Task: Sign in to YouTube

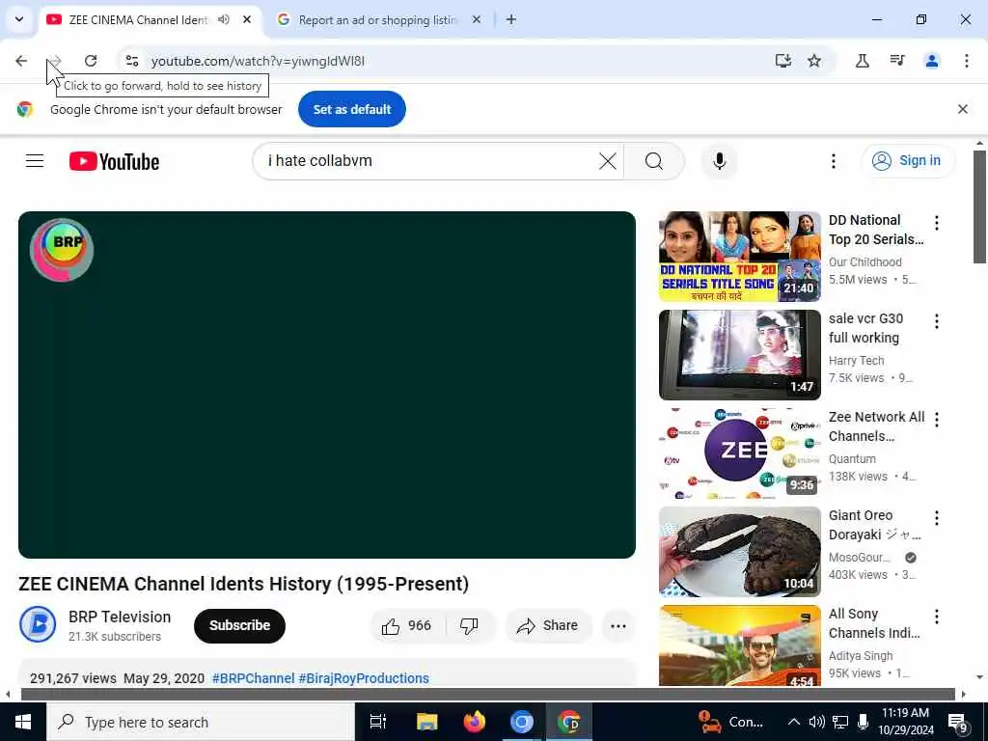Action: click(x=907, y=161)
